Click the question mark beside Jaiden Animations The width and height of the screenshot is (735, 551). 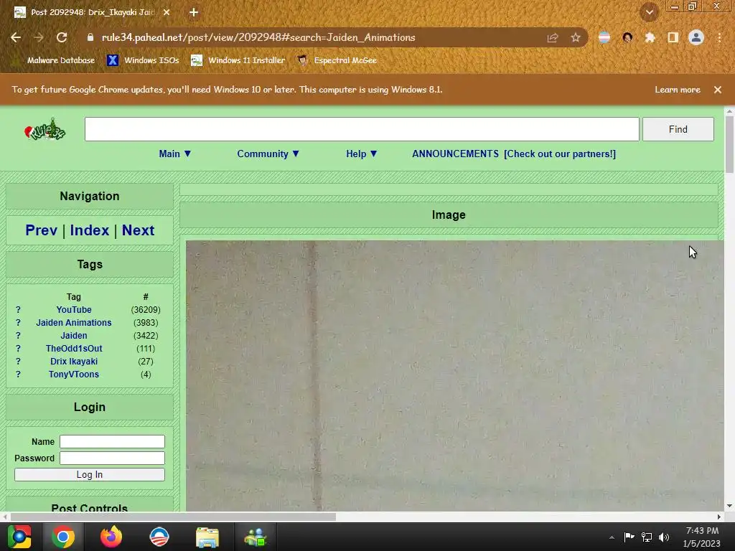[18, 322]
